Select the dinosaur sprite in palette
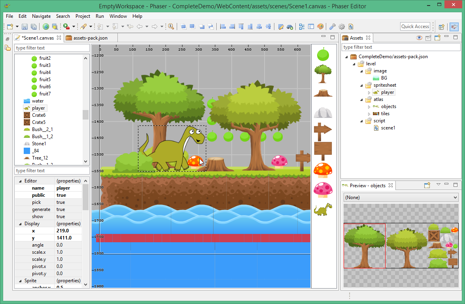 (x=323, y=209)
